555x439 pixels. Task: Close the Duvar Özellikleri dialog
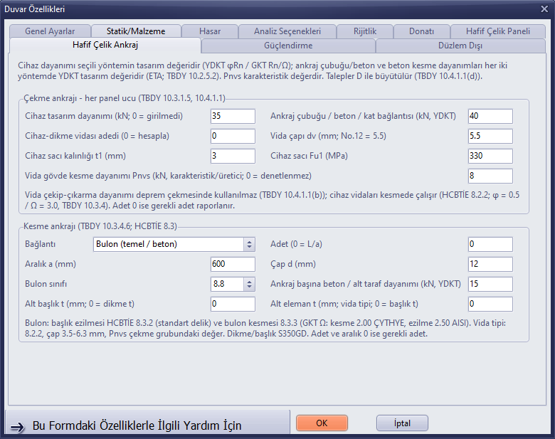point(544,9)
